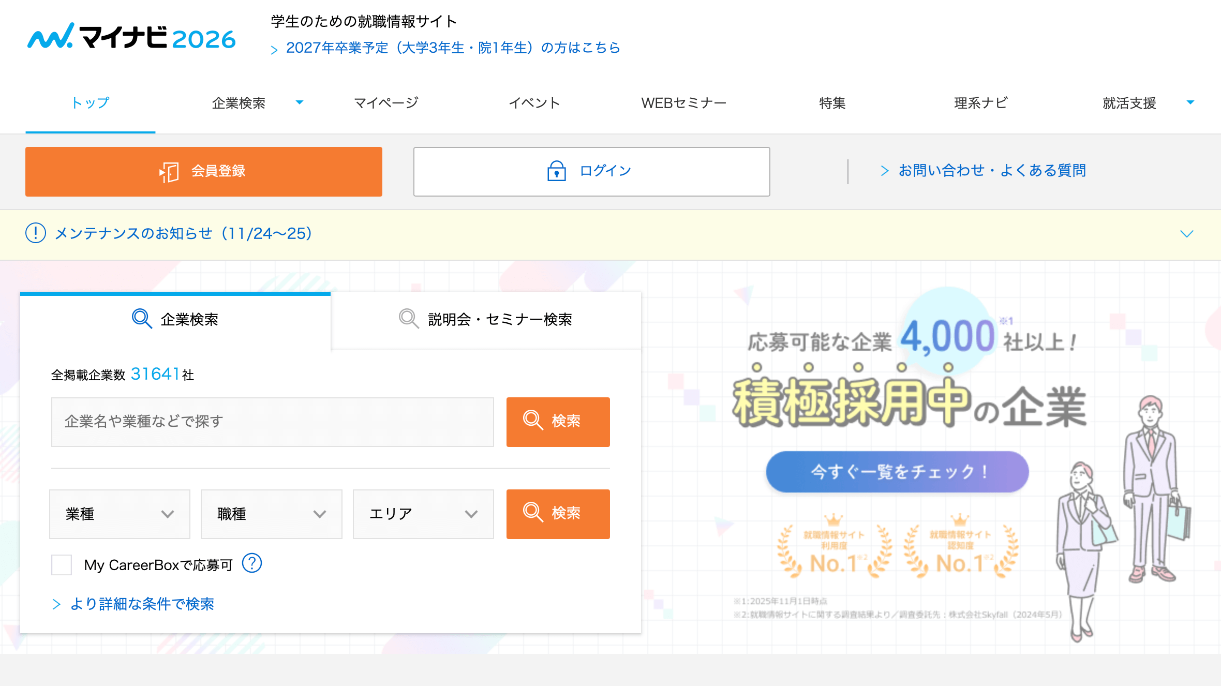Image resolution: width=1221 pixels, height=686 pixels.
Task: Click the lock icon on ログイン button
Action: (x=556, y=171)
